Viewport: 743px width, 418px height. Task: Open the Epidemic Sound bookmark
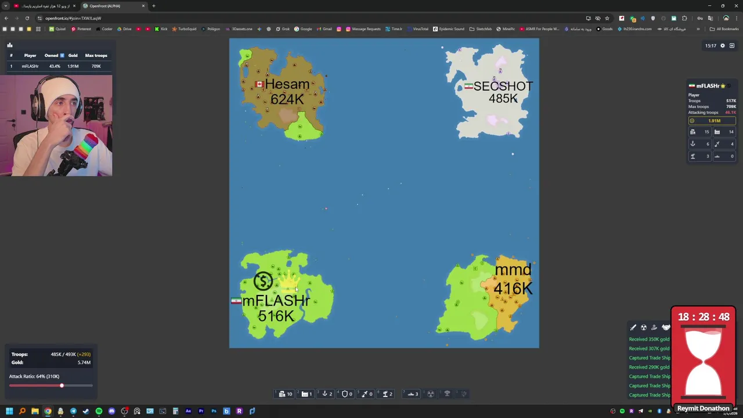[449, 29]
